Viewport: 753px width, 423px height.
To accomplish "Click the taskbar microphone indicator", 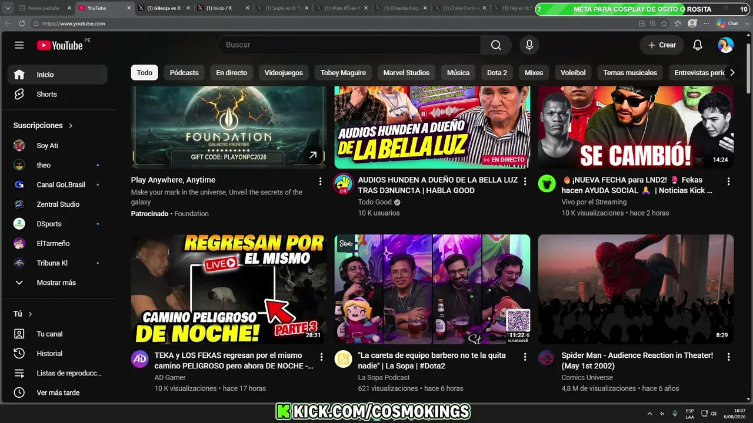I will tap(675, 413).
